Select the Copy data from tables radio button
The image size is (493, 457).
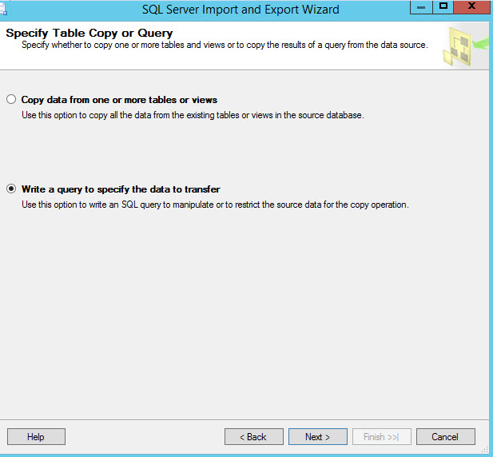[11, 100]
